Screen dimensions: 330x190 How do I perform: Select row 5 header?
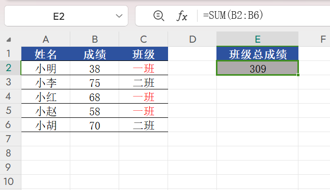coord(11,110)
